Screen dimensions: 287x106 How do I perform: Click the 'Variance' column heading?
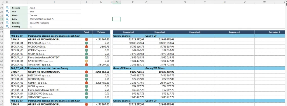coord(101,32)
